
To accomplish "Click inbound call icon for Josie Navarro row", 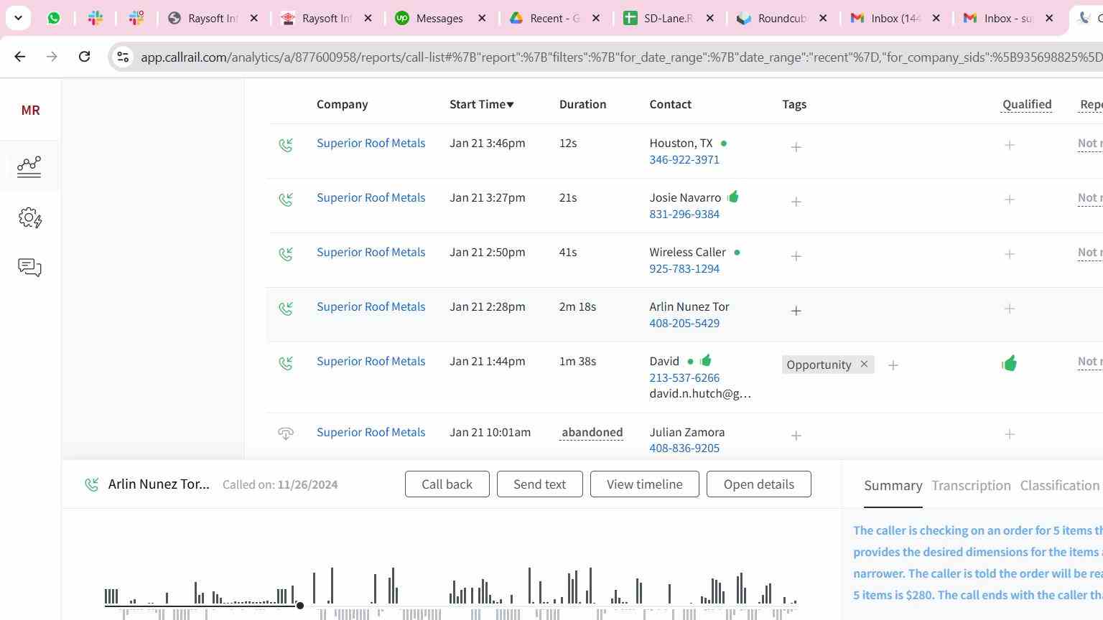I will point(286,199).
